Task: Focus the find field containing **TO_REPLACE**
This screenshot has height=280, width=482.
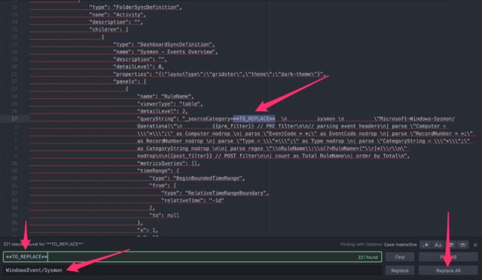Action: pos(193,257)
